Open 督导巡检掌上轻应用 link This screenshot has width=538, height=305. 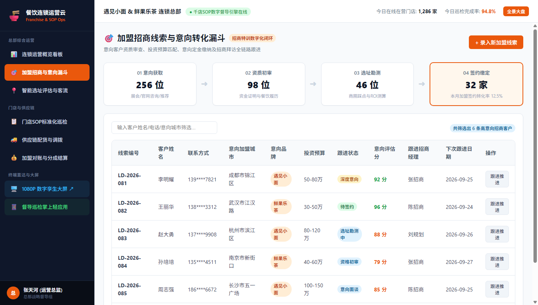(x=47, y=207)
